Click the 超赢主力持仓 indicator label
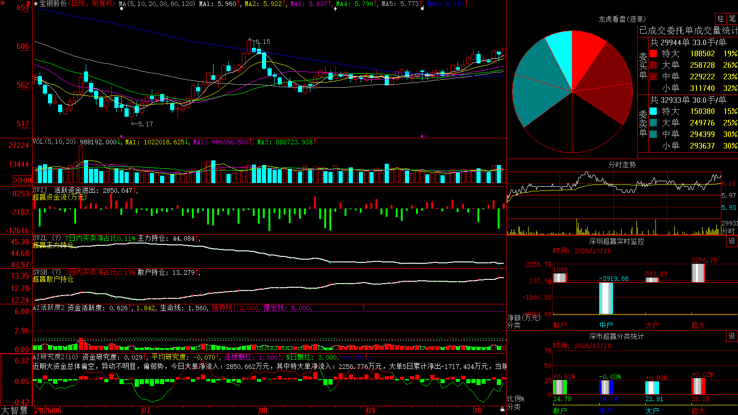 [x=53, y=245]
